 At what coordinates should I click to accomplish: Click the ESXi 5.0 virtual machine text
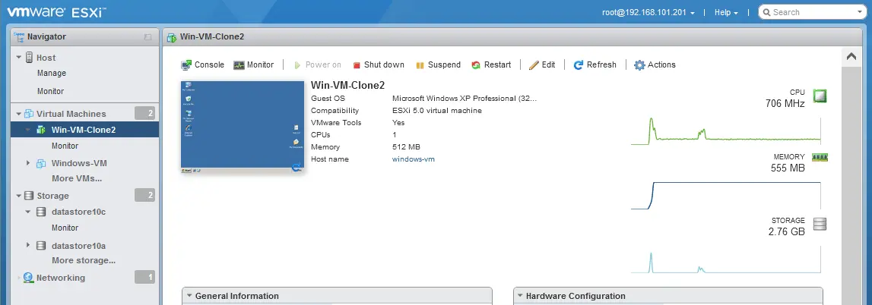coord(436,110)
